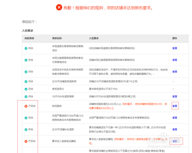The height and width of the screenshot is (153, 192).
Task: Select the 掌柜信用分 qualification name cell
Action: [x=58, y=89]
